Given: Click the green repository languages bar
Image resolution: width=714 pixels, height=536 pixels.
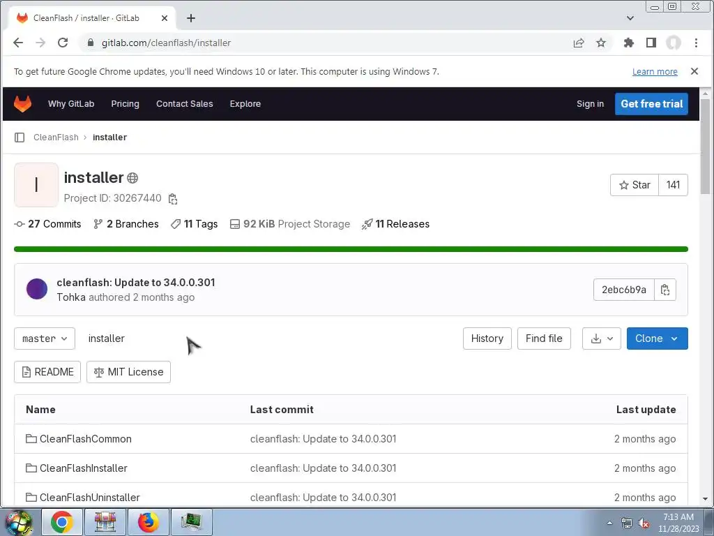Looking at the screenshot, I should [351, 249].
